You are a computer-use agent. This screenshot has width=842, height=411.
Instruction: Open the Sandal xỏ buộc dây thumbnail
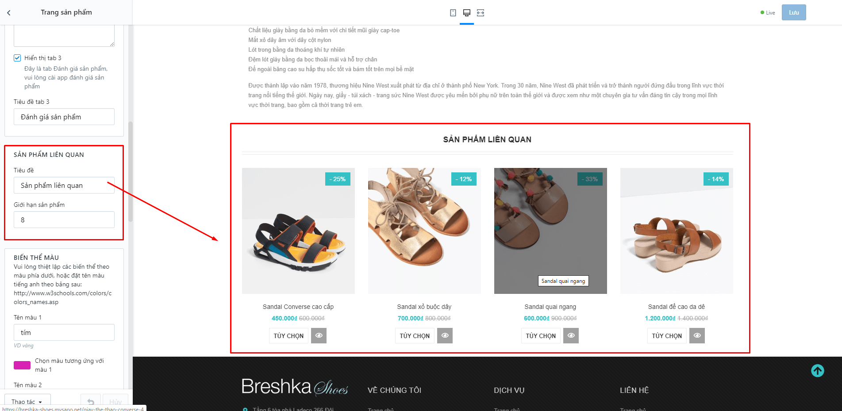click(424, 231)
